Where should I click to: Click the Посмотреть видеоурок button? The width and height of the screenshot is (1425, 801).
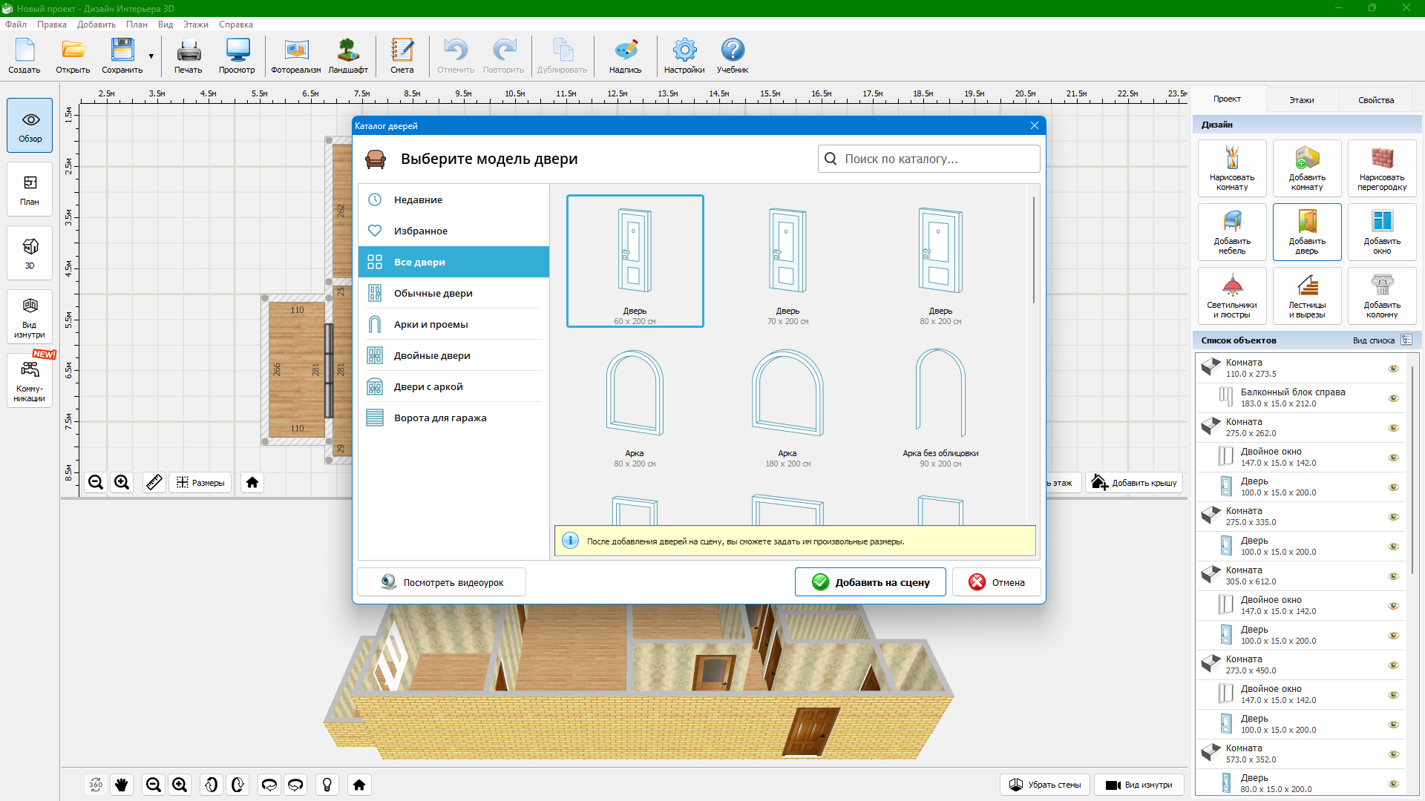tap(442, 582)
